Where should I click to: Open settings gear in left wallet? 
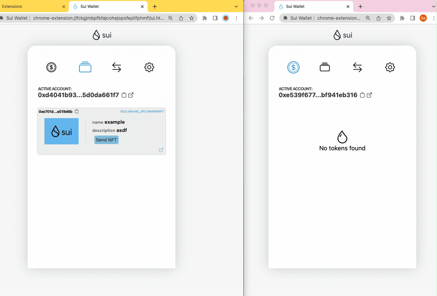coord(149,67)
